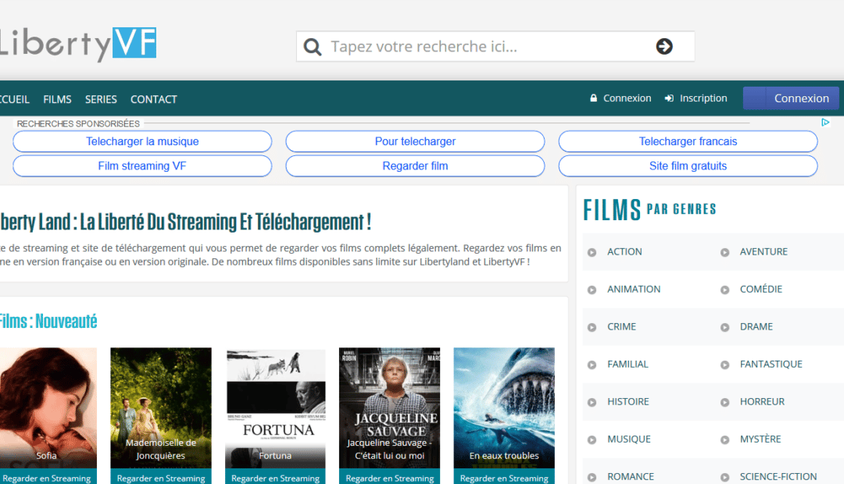
Task: Open the ROMANCE genre
Action: [631, 477]
